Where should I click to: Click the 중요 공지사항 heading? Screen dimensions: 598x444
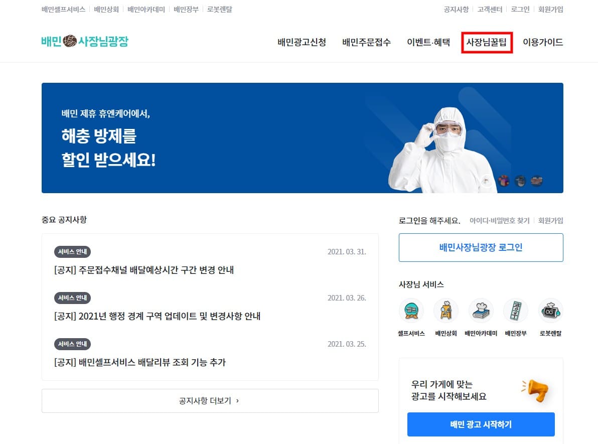click(64, 220)
